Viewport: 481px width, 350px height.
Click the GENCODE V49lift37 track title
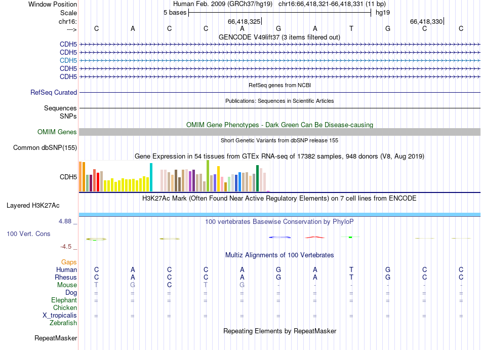point(279,37)
